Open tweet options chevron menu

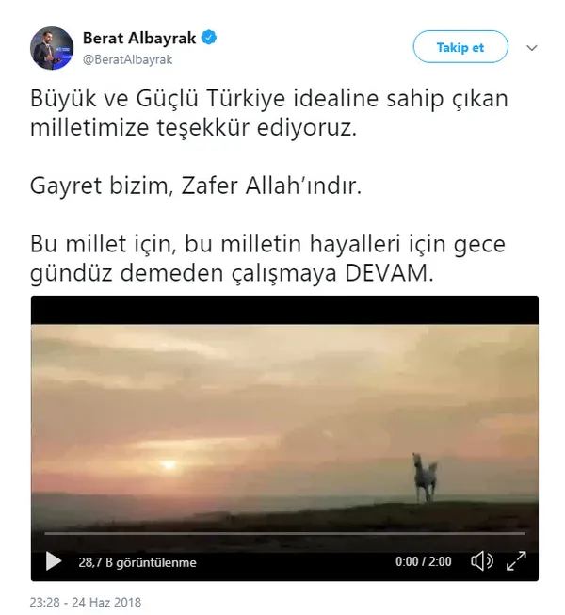click(x=532, y=48)
